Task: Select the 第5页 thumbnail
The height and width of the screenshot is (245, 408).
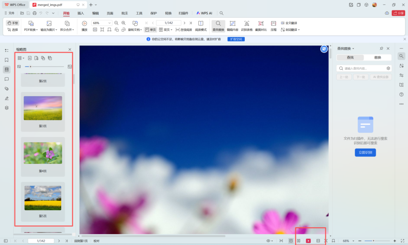Action: 43,202
